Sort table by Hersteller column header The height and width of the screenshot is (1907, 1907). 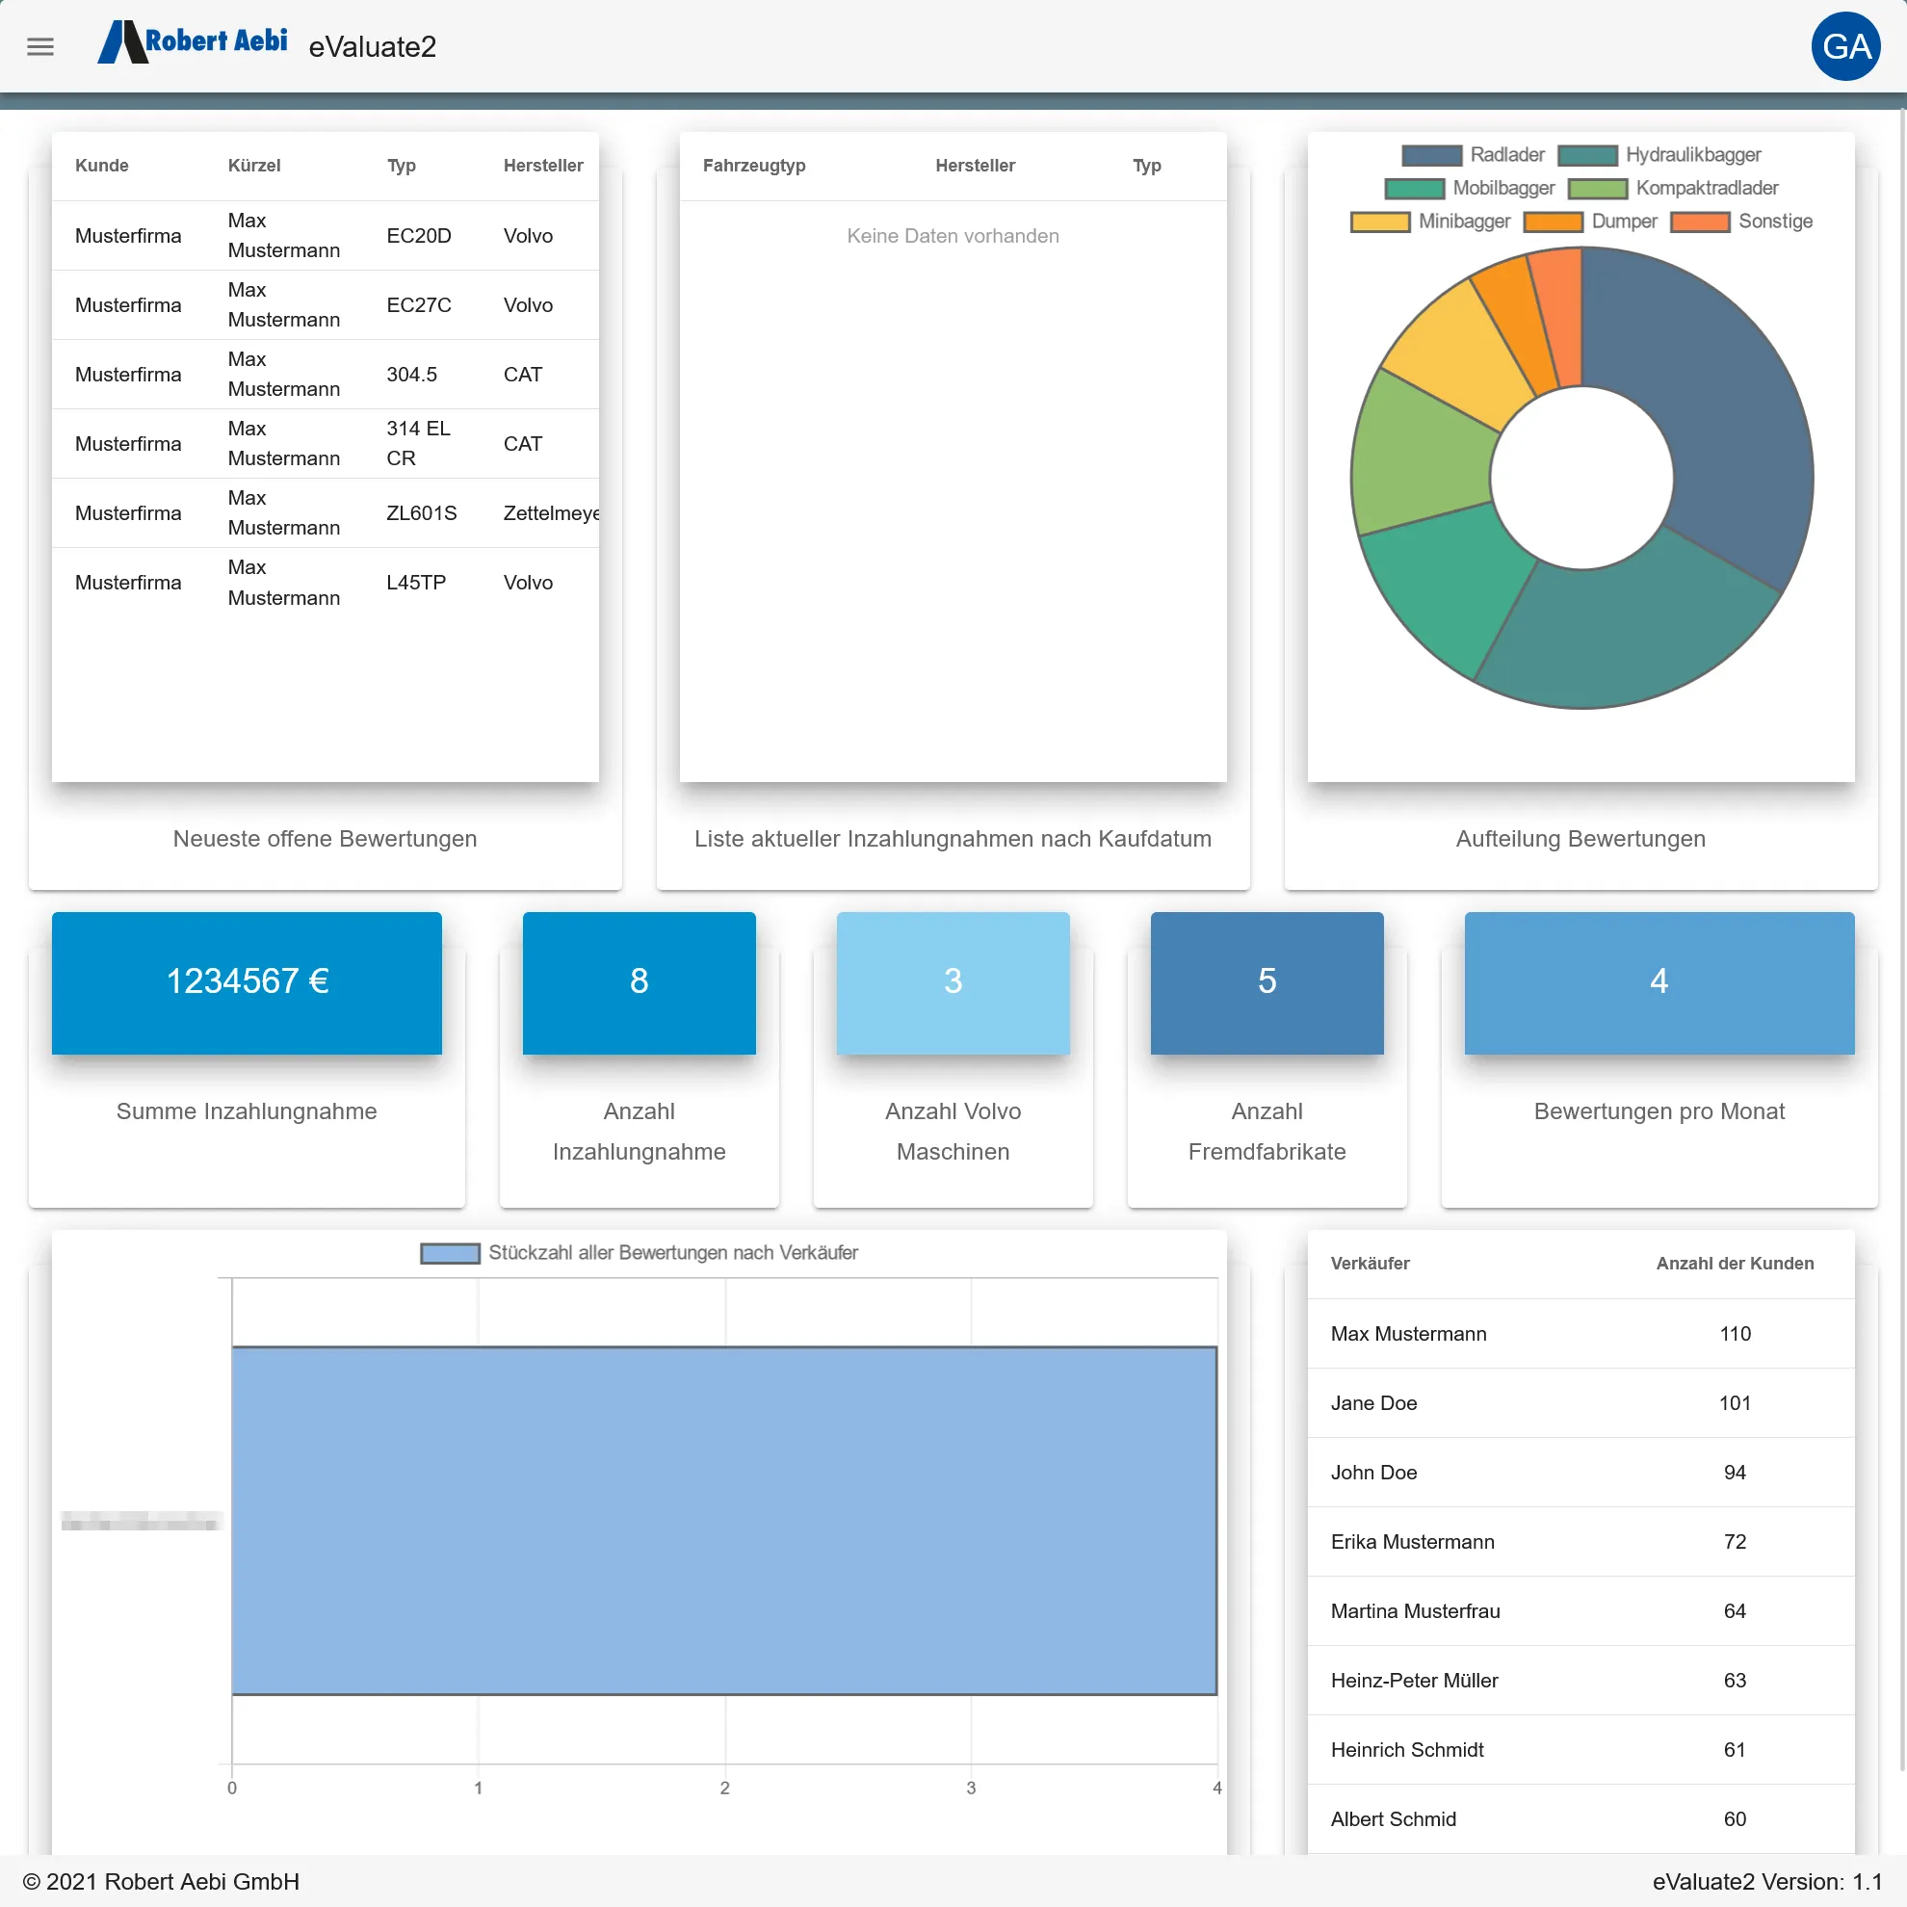(543, 165)
